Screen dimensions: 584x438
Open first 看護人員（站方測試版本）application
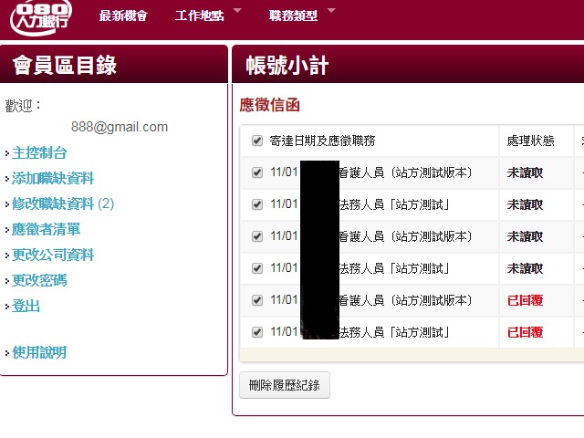point(405,172)
